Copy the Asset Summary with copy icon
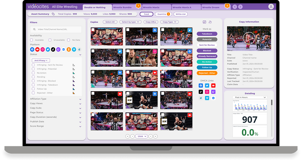 pyautogui.click(x=53, y=14)
